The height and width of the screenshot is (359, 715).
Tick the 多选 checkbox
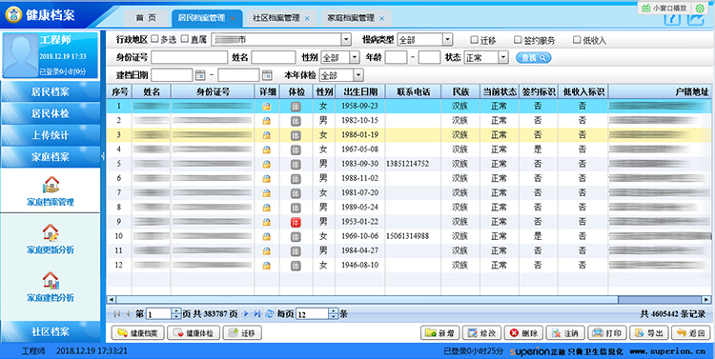pos(154,39)
